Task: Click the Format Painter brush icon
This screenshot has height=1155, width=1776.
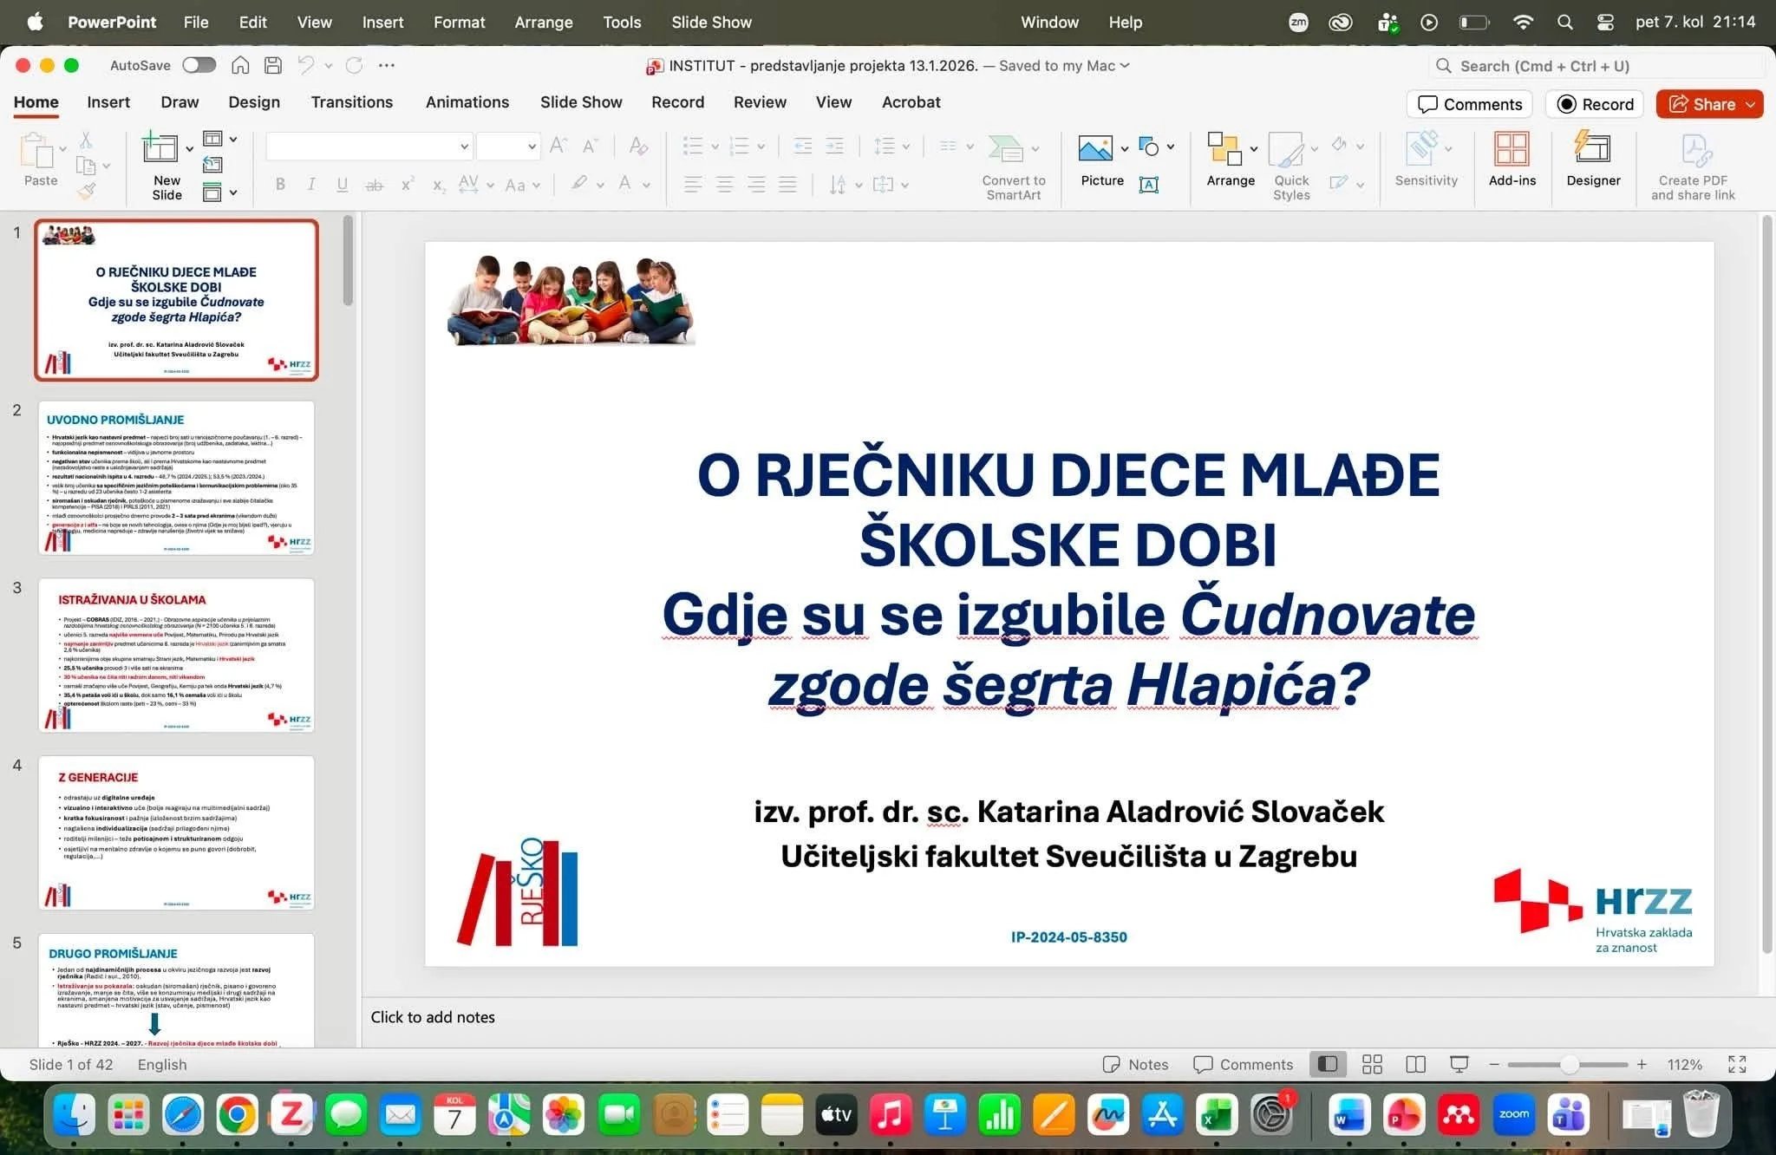Action: (86, 192)
